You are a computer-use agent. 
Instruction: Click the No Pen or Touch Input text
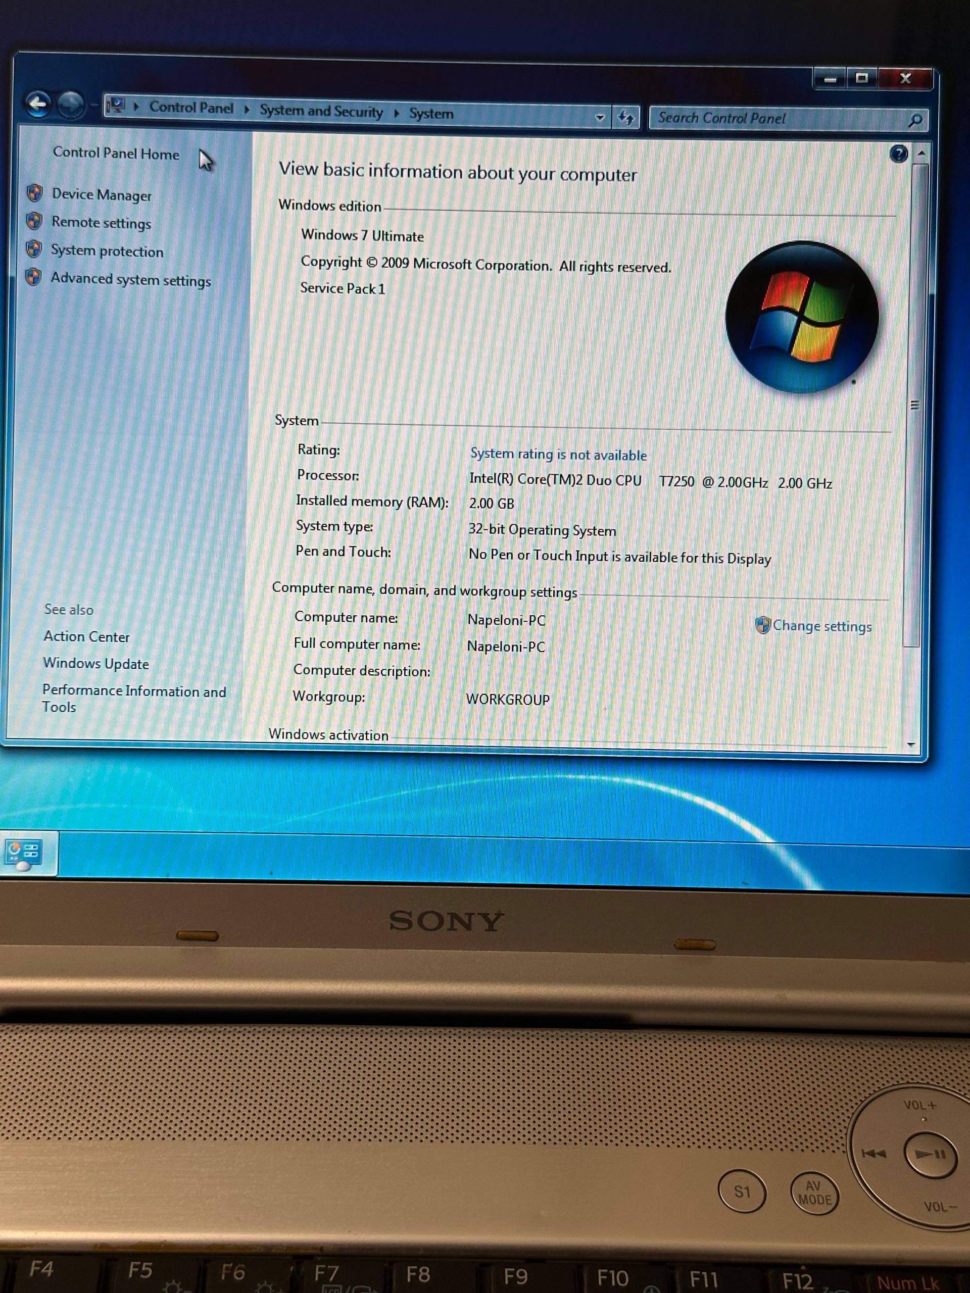click(620, 557)
